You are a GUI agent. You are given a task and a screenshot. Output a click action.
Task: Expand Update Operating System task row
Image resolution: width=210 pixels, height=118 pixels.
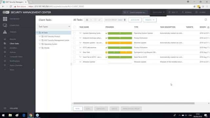click(80, 33)
